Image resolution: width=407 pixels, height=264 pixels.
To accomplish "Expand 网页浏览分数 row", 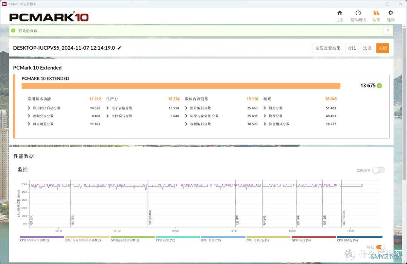I will click(29, 124).
